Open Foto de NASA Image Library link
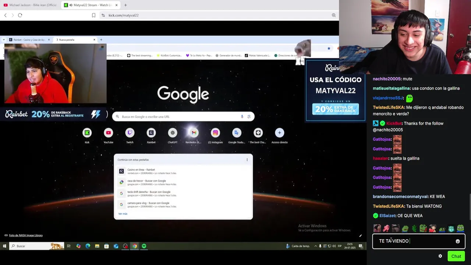Viewport: 471px width, 265px height. tap(26, 235)
